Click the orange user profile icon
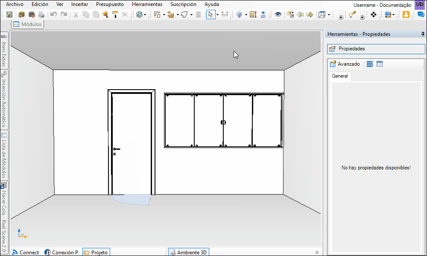This screenshot has height=256, width=427. [x=406, y=15]
